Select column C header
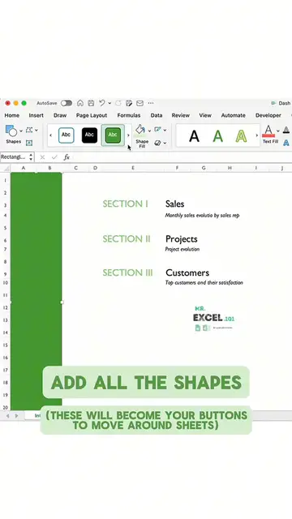 [75, 168]
